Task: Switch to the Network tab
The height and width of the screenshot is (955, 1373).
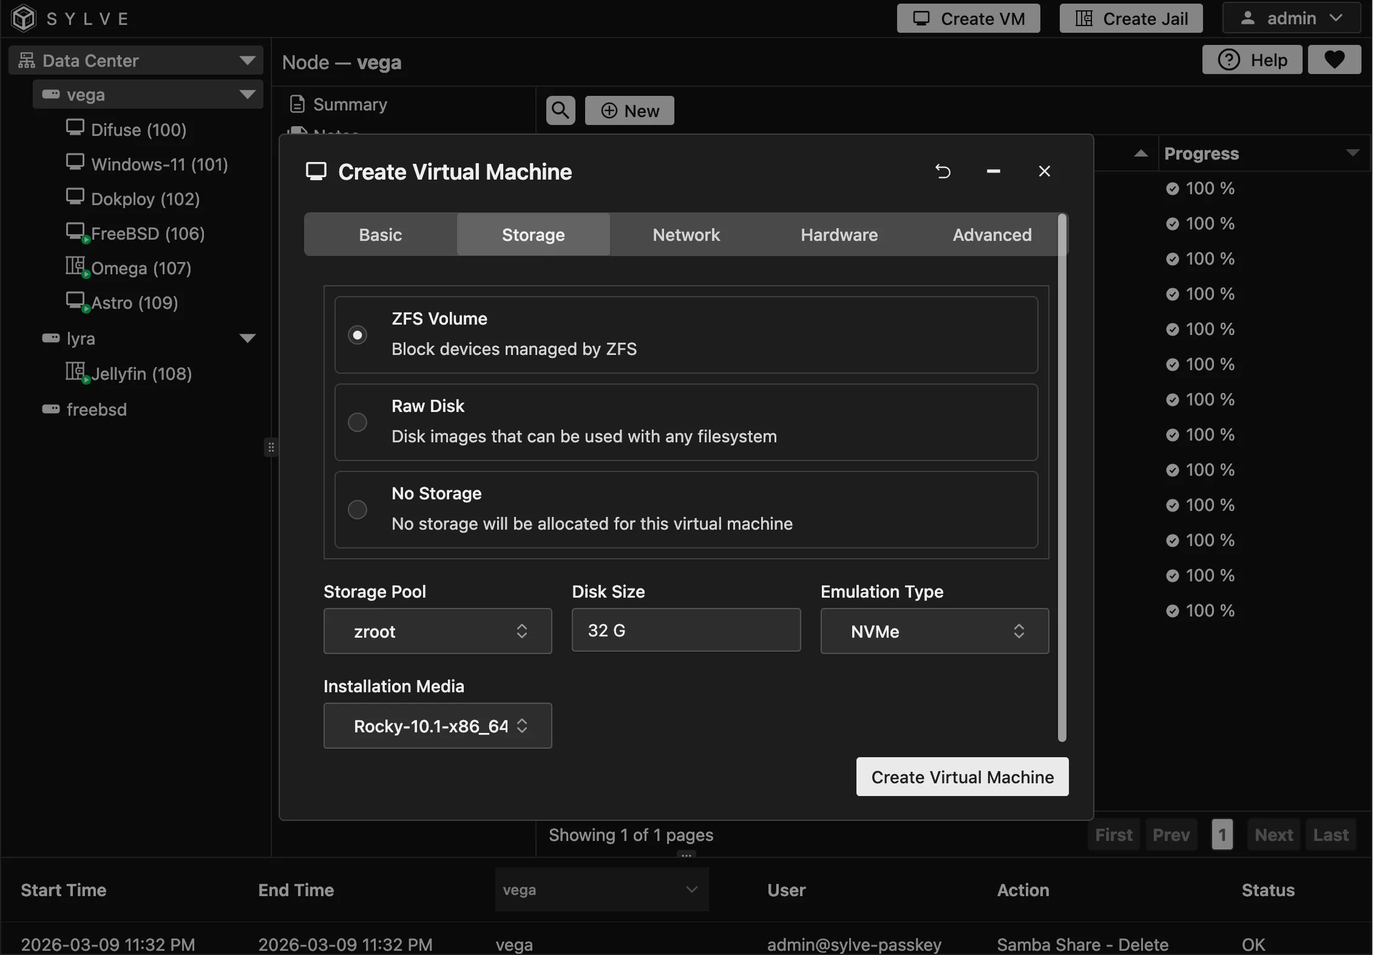Action: click(686, 235)
